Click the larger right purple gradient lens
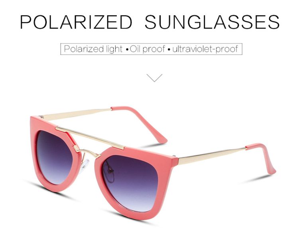Screen dimensions: 299x243 click(132, 183)
